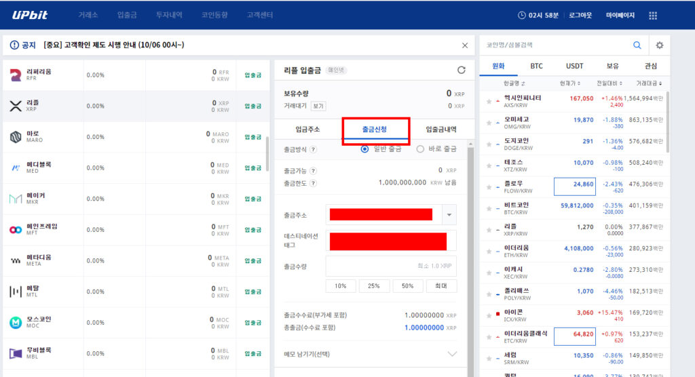The image size is (695, 377).
Task: Open 입출금 menu in header
Action: click(x=127, y=15)
